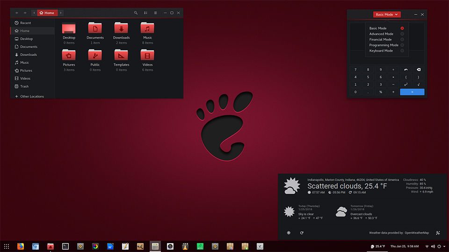Launch VLC media player from taskbar
This screenshot has height=252, width=449.
[x=185, y=246]
